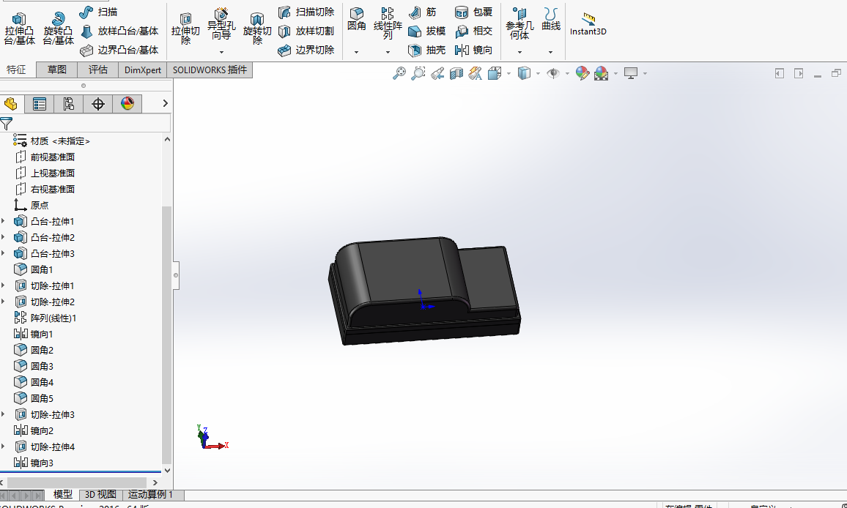Choose the 相交 intersect tool
This screenshot has height=508, width=847.
tap(474, 31)
